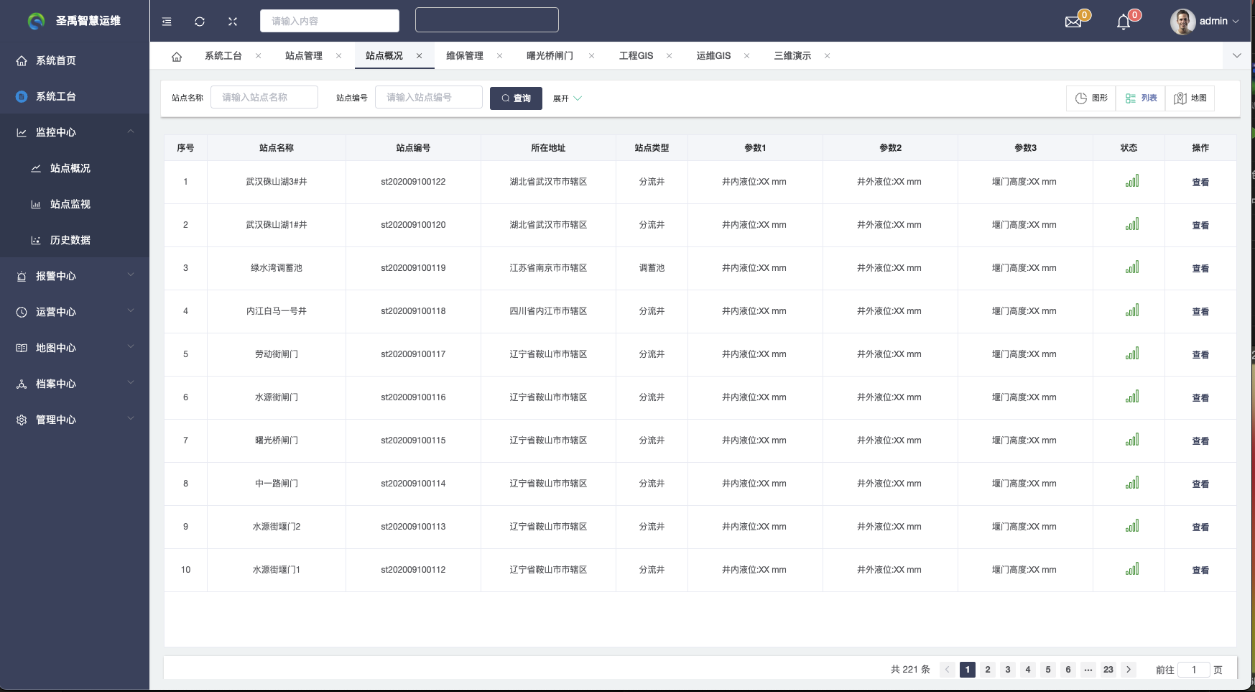Toggle fullscreen with the expand icon
The width and height of the screenshot is (1255, 692).
click(x=233, y=22)
